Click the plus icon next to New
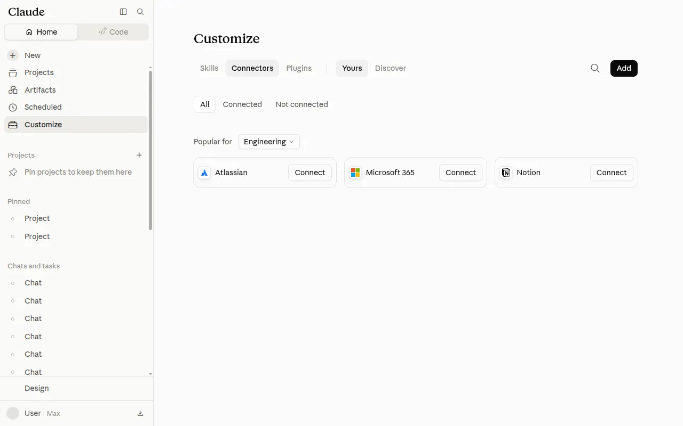Image resolution: width=683 pixels, height=426 pixels. tap(13, 55)
